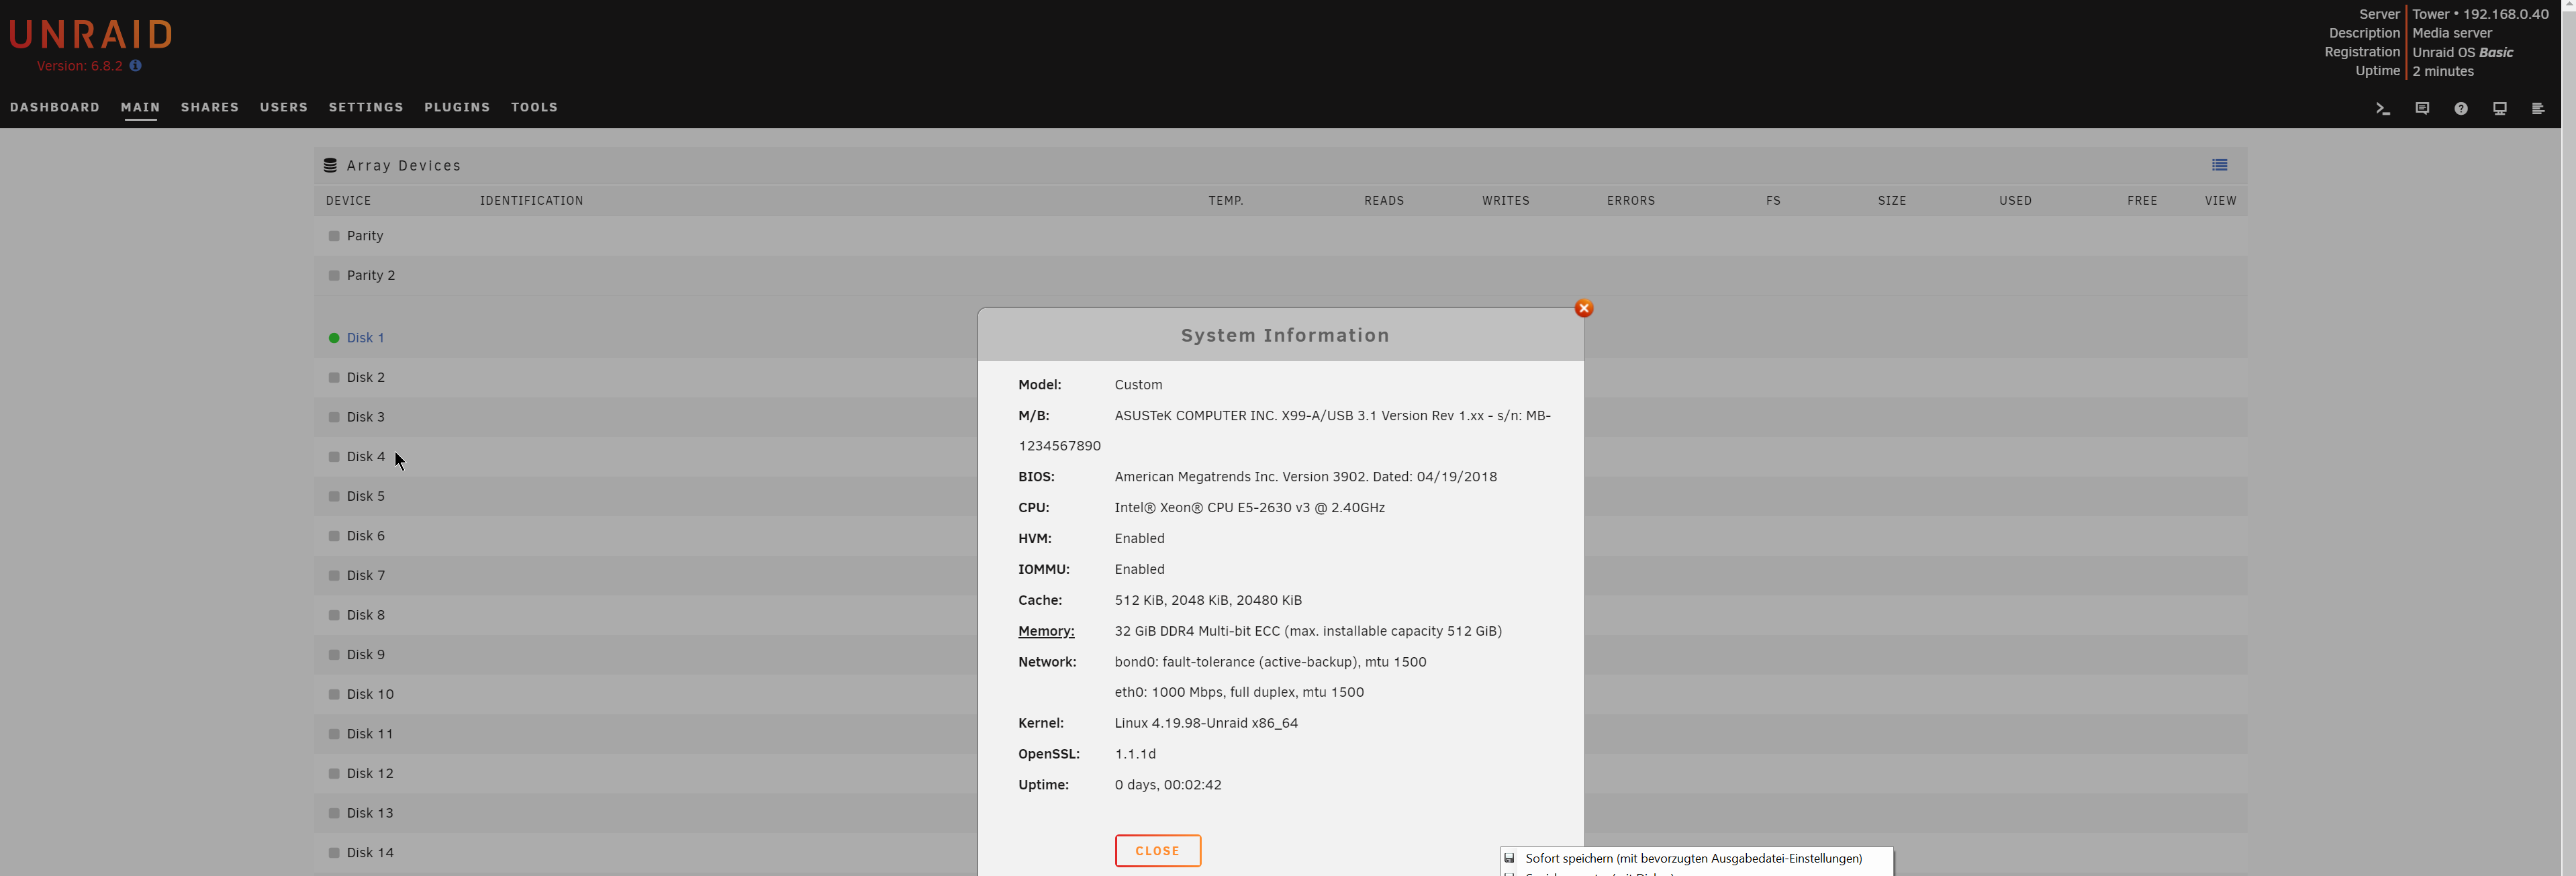Open the system log icon
Viewport: 2576px width, 876px height.
click(2538, 108)
